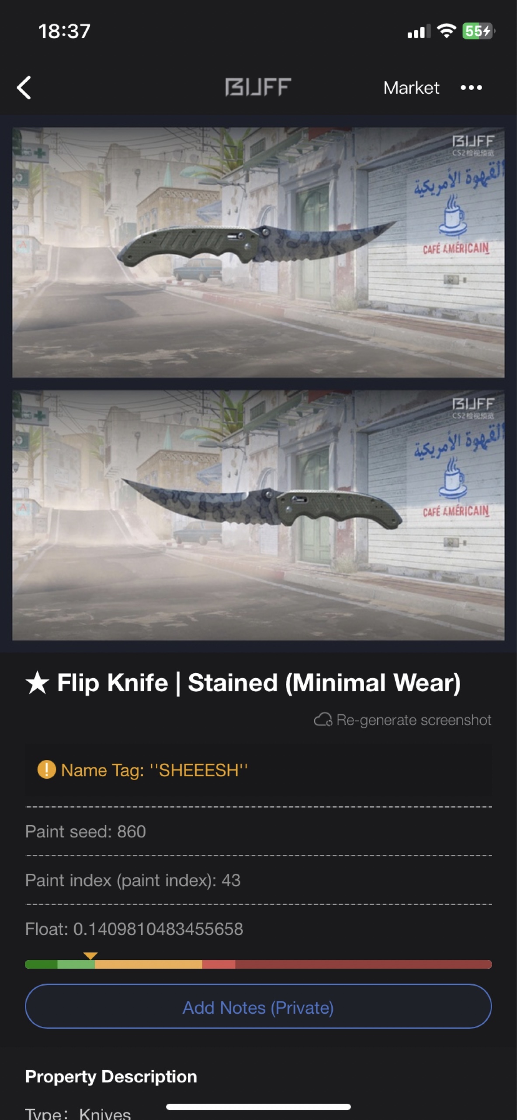Tap the Paint seed 860 row

258,831
